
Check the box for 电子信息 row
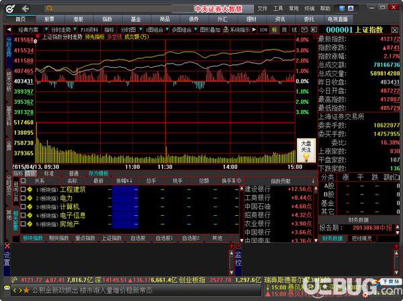(x=23, y=215)
